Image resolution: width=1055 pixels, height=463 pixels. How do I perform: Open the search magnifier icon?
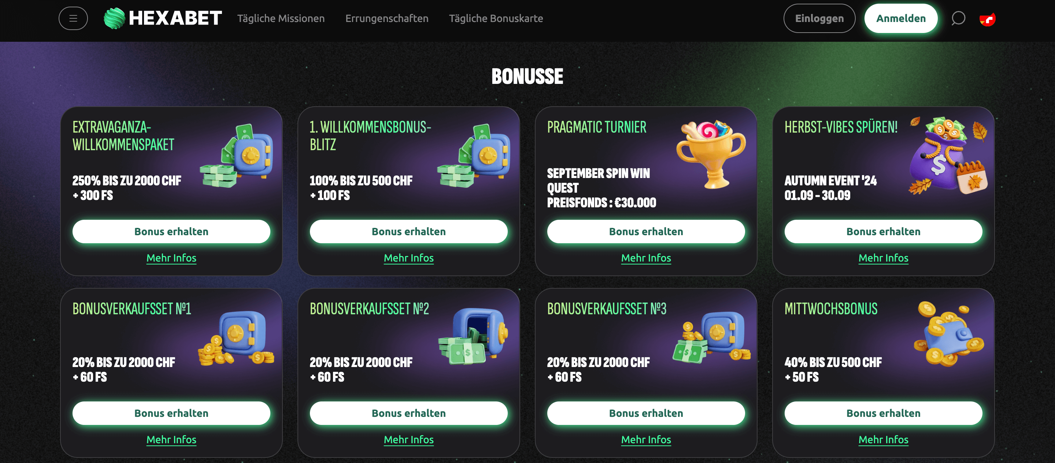958,18
